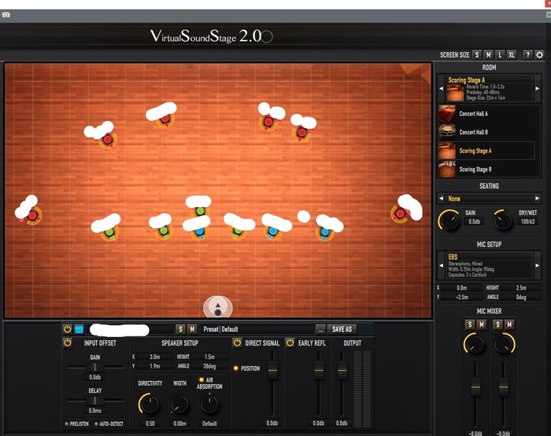The image size is (551, 436).
Task: Click the blue source color swatch
Action: pos(79,329)
